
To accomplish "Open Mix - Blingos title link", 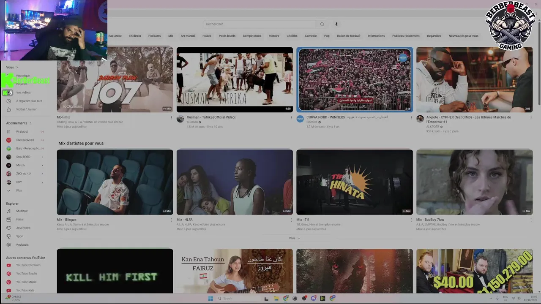I will coord(66,220).
